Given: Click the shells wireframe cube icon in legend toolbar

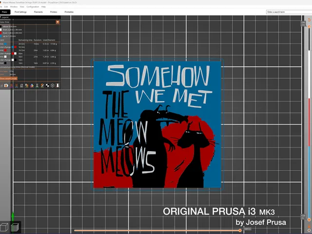Looking at the screenshot, I should click(53, 85).
